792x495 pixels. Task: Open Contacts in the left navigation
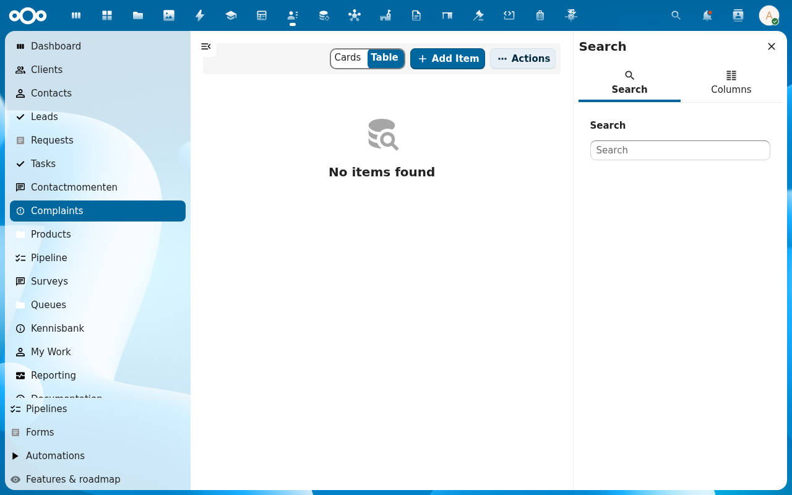tap(98, 93)
